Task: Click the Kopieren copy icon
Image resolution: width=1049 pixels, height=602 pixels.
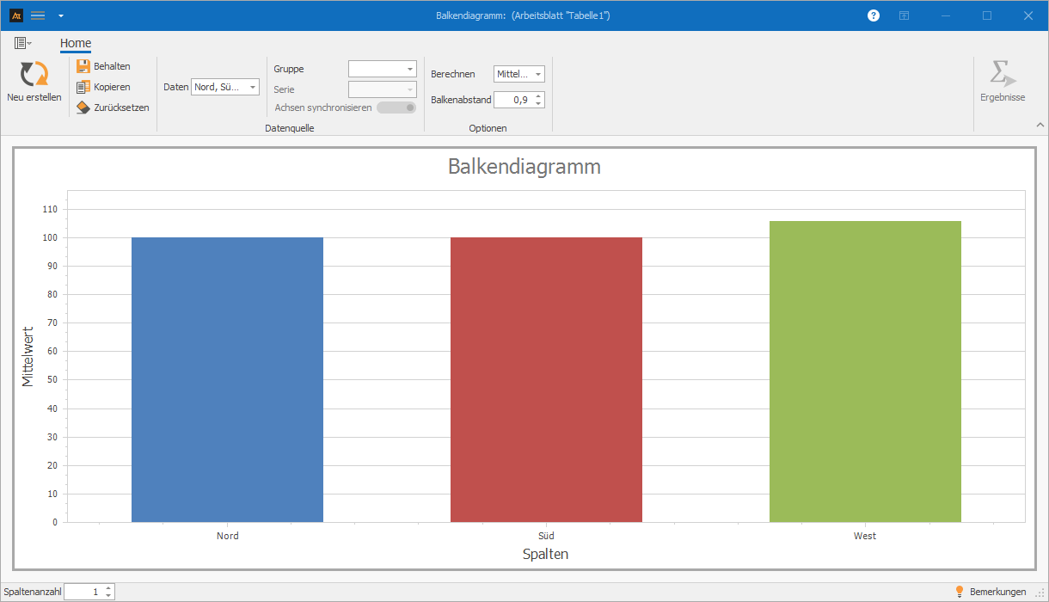Action: tap(83, 87)
